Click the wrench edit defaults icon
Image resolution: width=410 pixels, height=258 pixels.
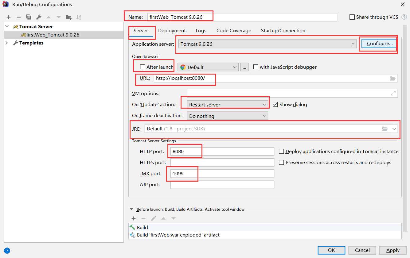tap(39, 17)
